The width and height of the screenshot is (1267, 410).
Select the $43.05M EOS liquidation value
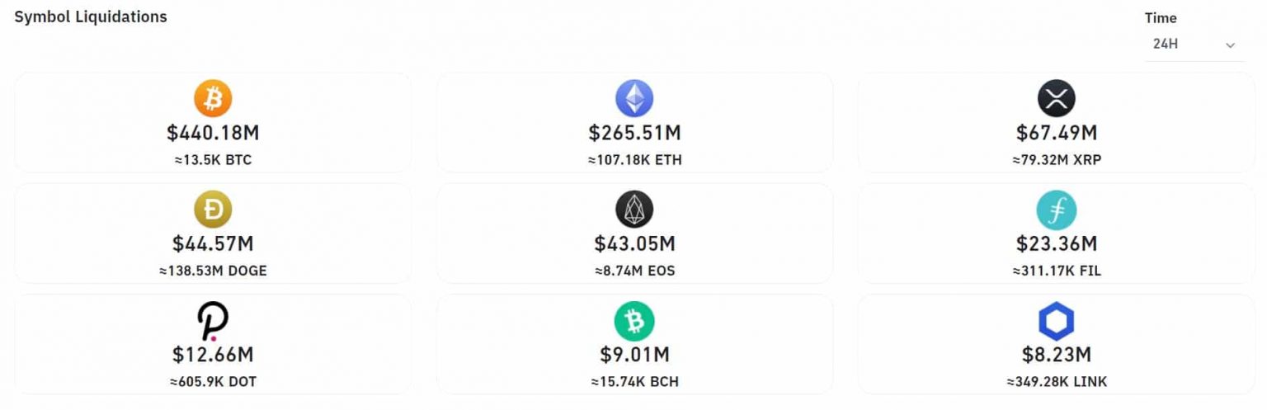(x=634, y=243)
